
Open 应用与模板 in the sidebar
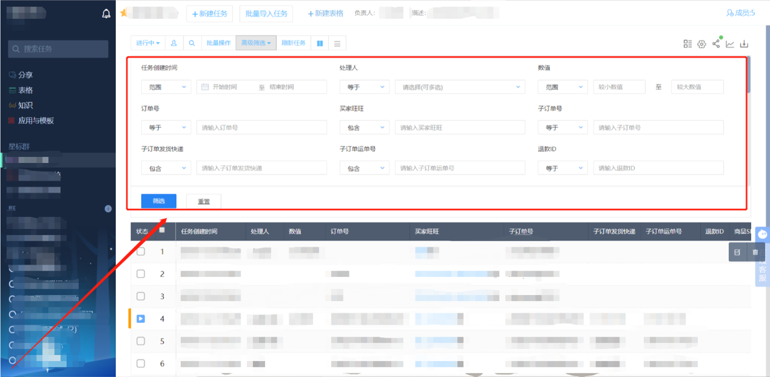click(36, 121)
